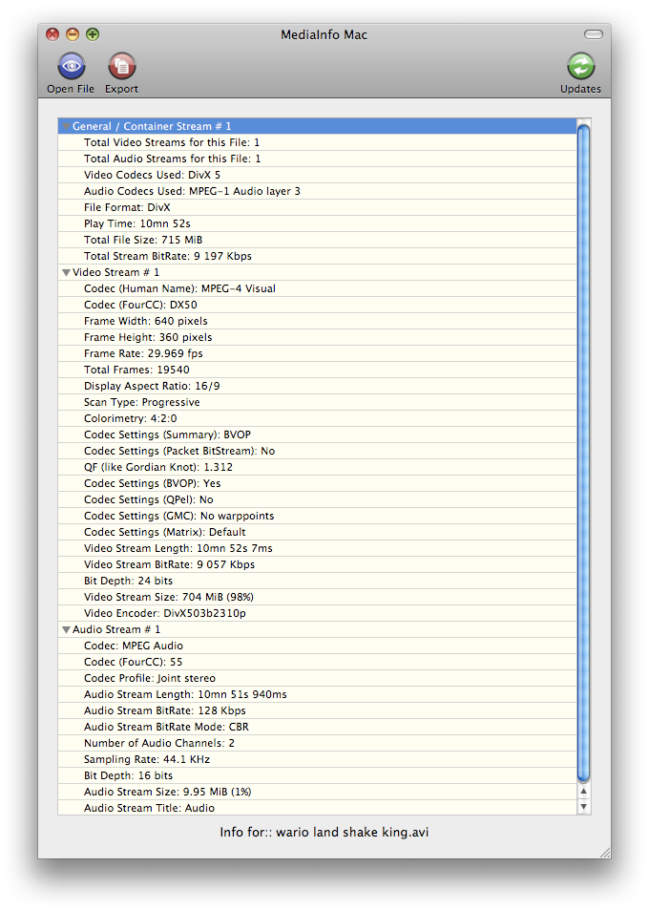Collapse Audio Stream # 1 disclosure triangle
The height and width of the screenshot is (911, 649).
click(x=66, y=630)
